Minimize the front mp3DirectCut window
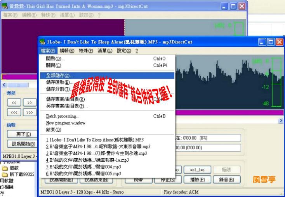This screenshot has height=197, width=285. [x=262, y=42]
